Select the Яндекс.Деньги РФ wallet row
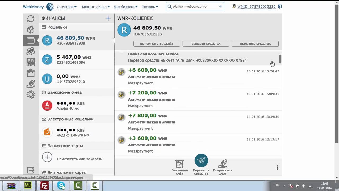Image resolution: width=339 pixels, height=191 pixels. pos(77,132)
